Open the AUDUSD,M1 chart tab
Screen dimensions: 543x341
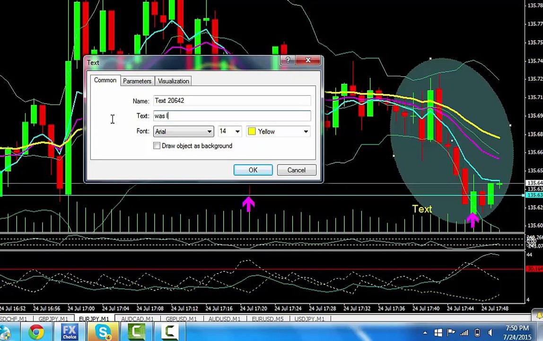tap(224, 319)
